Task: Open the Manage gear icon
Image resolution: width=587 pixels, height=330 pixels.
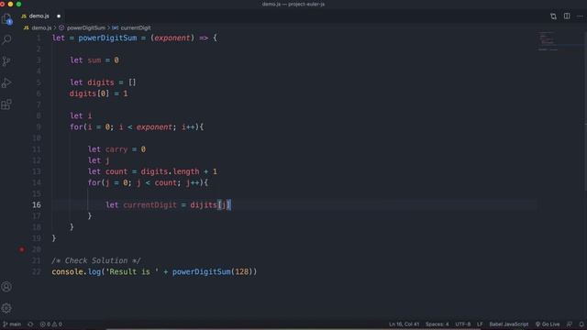Action: point(6,308)
